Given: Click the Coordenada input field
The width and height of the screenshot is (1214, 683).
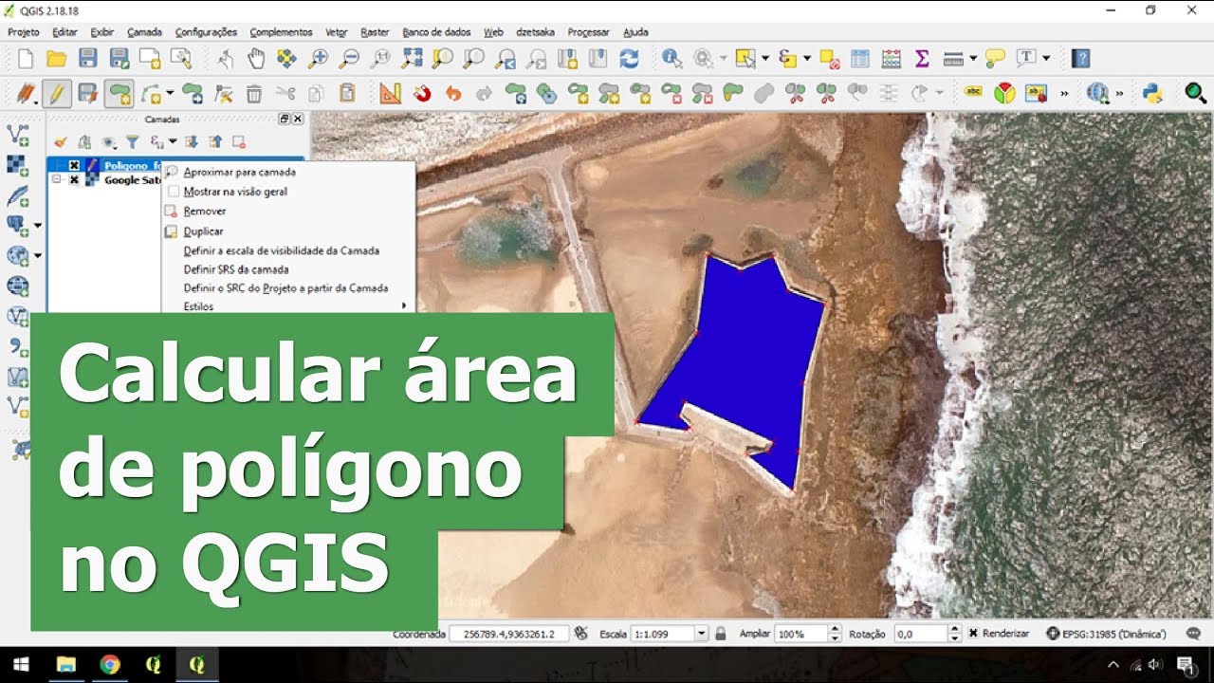Looking at the screenshot, I should pos(509,634).
